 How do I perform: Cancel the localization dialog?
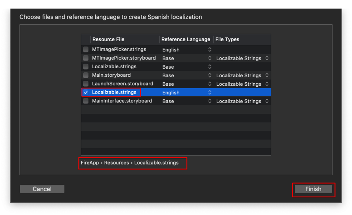(x=42, y=189)
